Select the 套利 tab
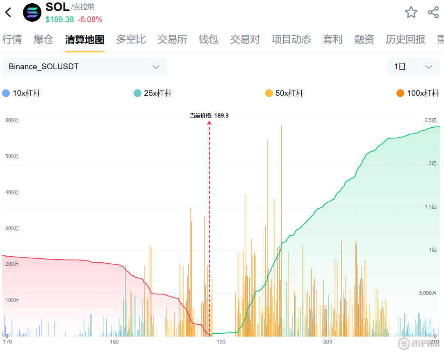Screen dimensions: 444x355 click(x=332, y=39)
